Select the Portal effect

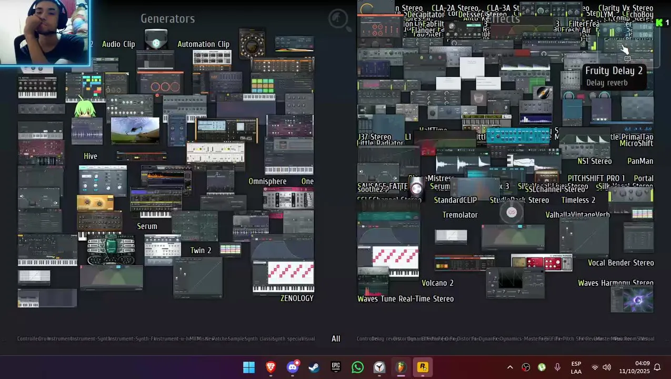pos(644,178)
